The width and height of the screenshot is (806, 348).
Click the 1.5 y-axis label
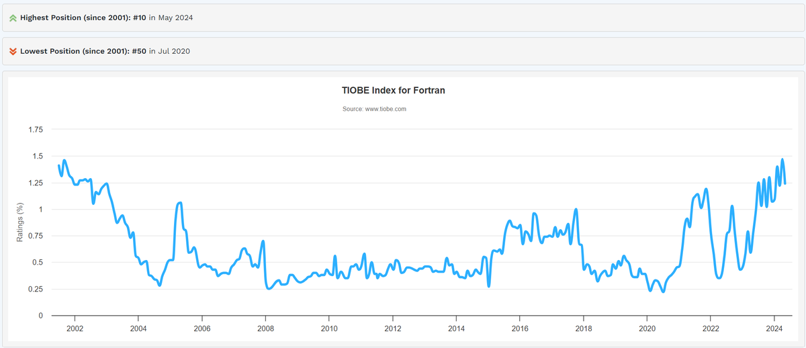pyautogui.click(x=37, y=156)
